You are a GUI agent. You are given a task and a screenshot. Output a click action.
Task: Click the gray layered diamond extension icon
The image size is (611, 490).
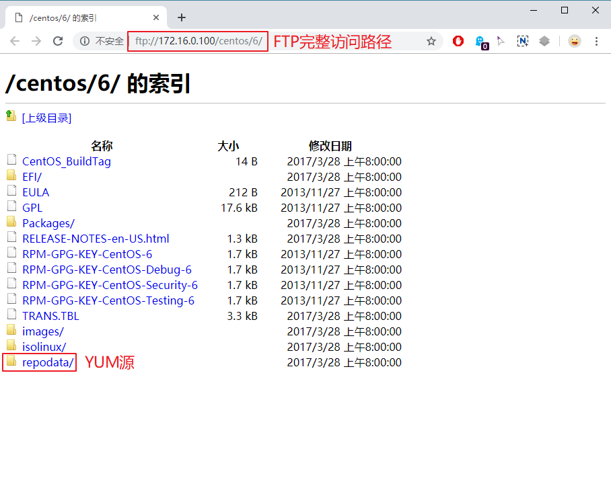point(544,41)
